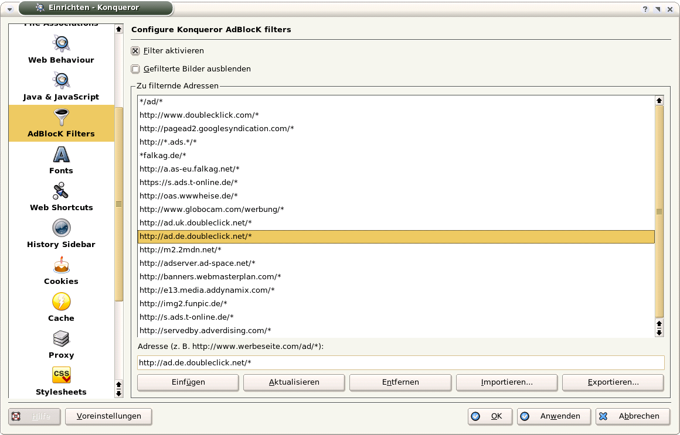Image resolution: width=680 pixels, height=435 pixels.
Task: Open the History Sidebar clock icon
Action: [61, 228]
